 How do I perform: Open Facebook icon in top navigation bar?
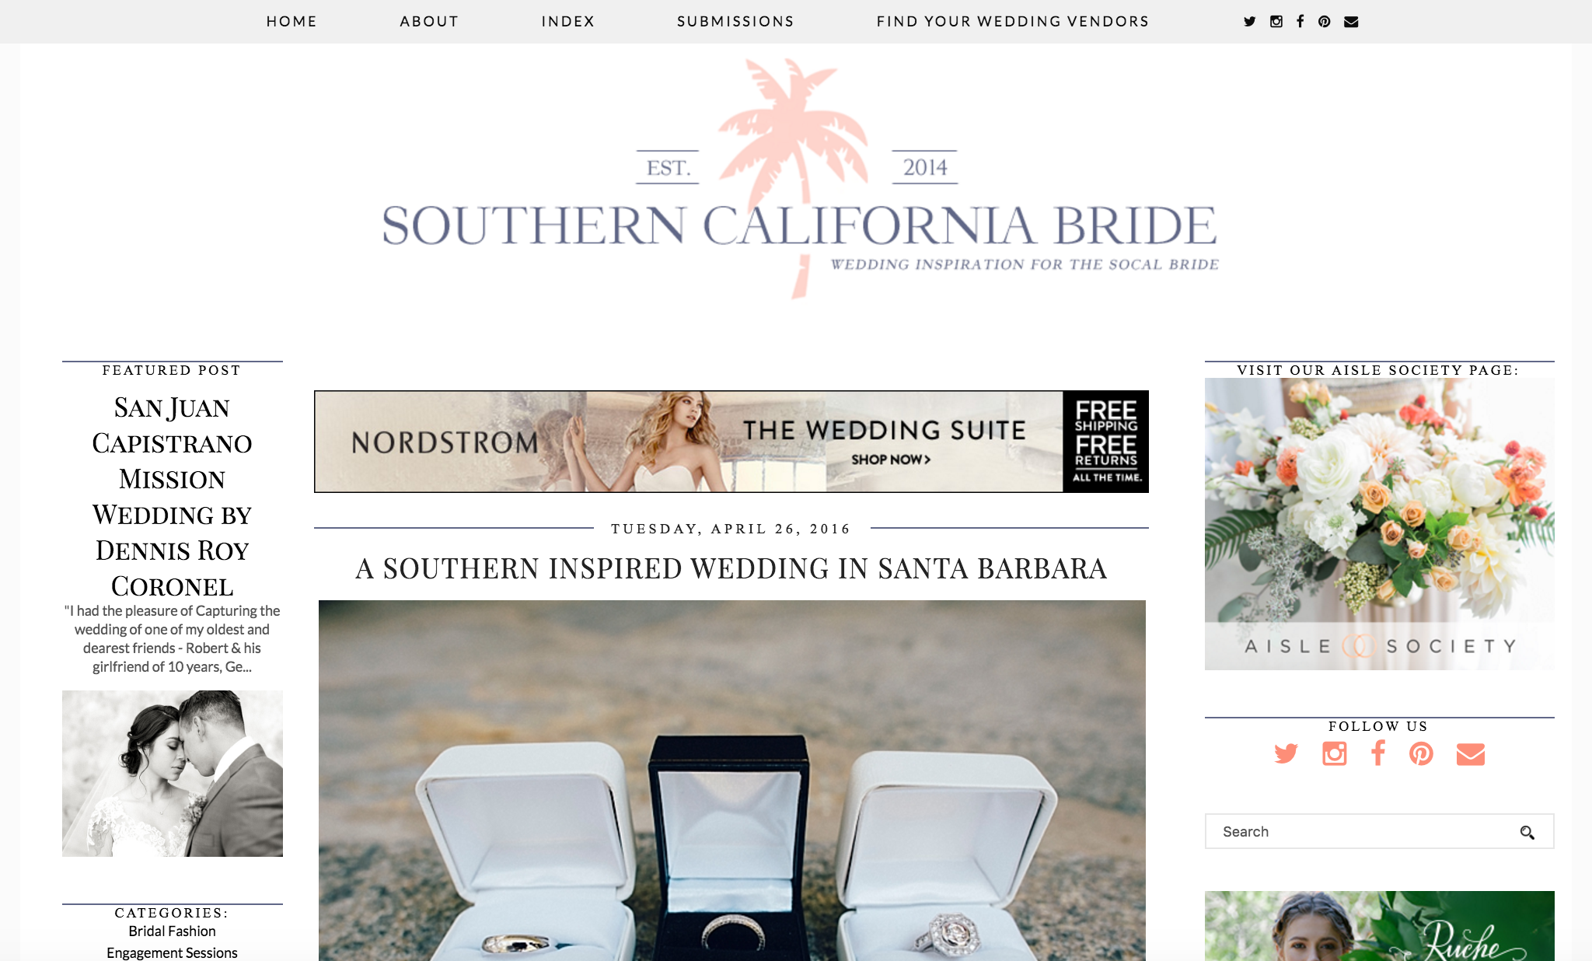click(1300, 22)
